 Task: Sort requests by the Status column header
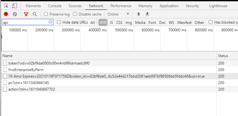[x=227, y=56]
